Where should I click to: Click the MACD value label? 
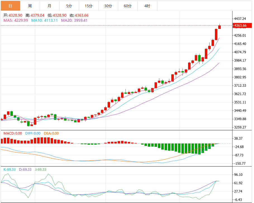tap(13, 133)
